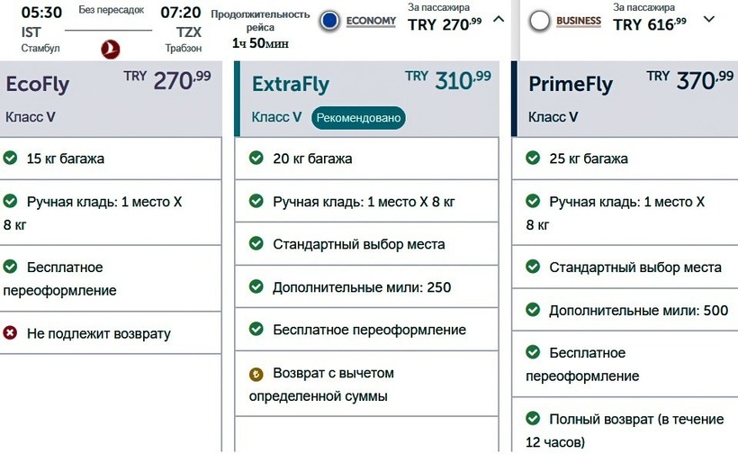Click the BUSINESS label link
Image resolution: width=738 pixels, height=454 pixels.
click(579, 21)
